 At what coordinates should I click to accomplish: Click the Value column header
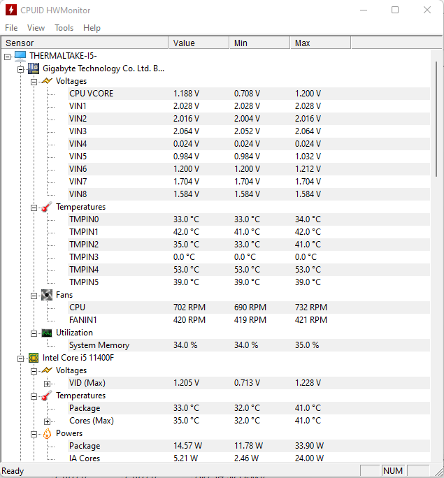[199, 43]
